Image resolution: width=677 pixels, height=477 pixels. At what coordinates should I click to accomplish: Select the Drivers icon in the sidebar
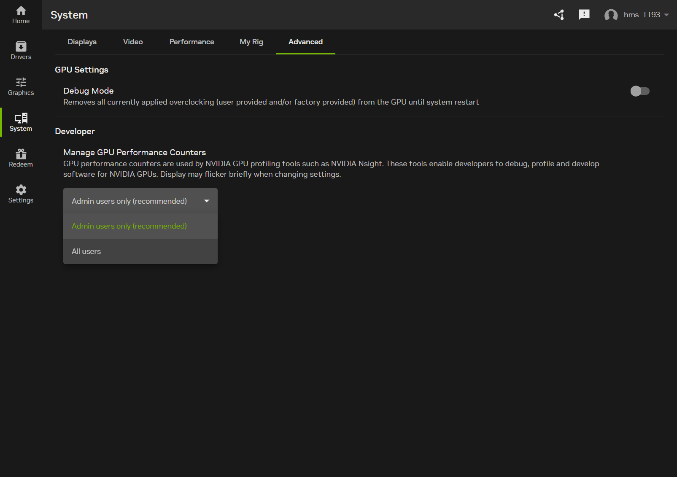click(x=20, y=50)
